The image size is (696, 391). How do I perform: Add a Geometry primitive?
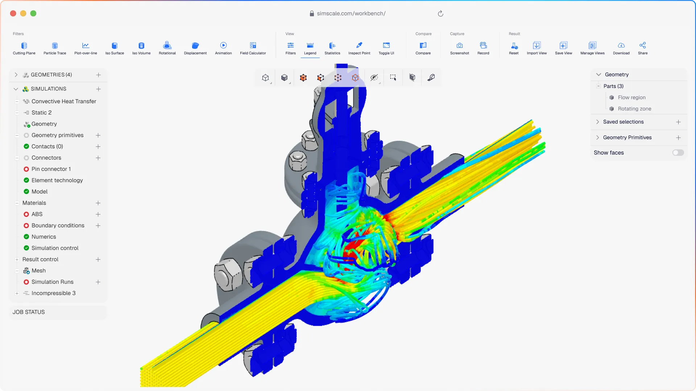pos(98,135)
